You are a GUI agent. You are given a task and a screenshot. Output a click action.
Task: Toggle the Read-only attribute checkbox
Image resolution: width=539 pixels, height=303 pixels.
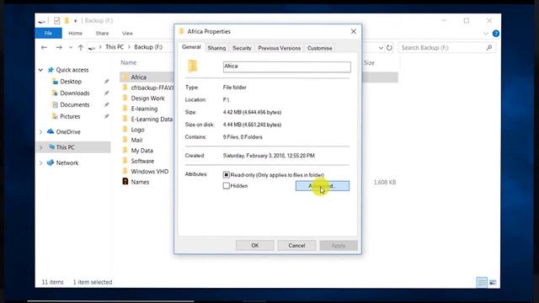tap(227, 175)
